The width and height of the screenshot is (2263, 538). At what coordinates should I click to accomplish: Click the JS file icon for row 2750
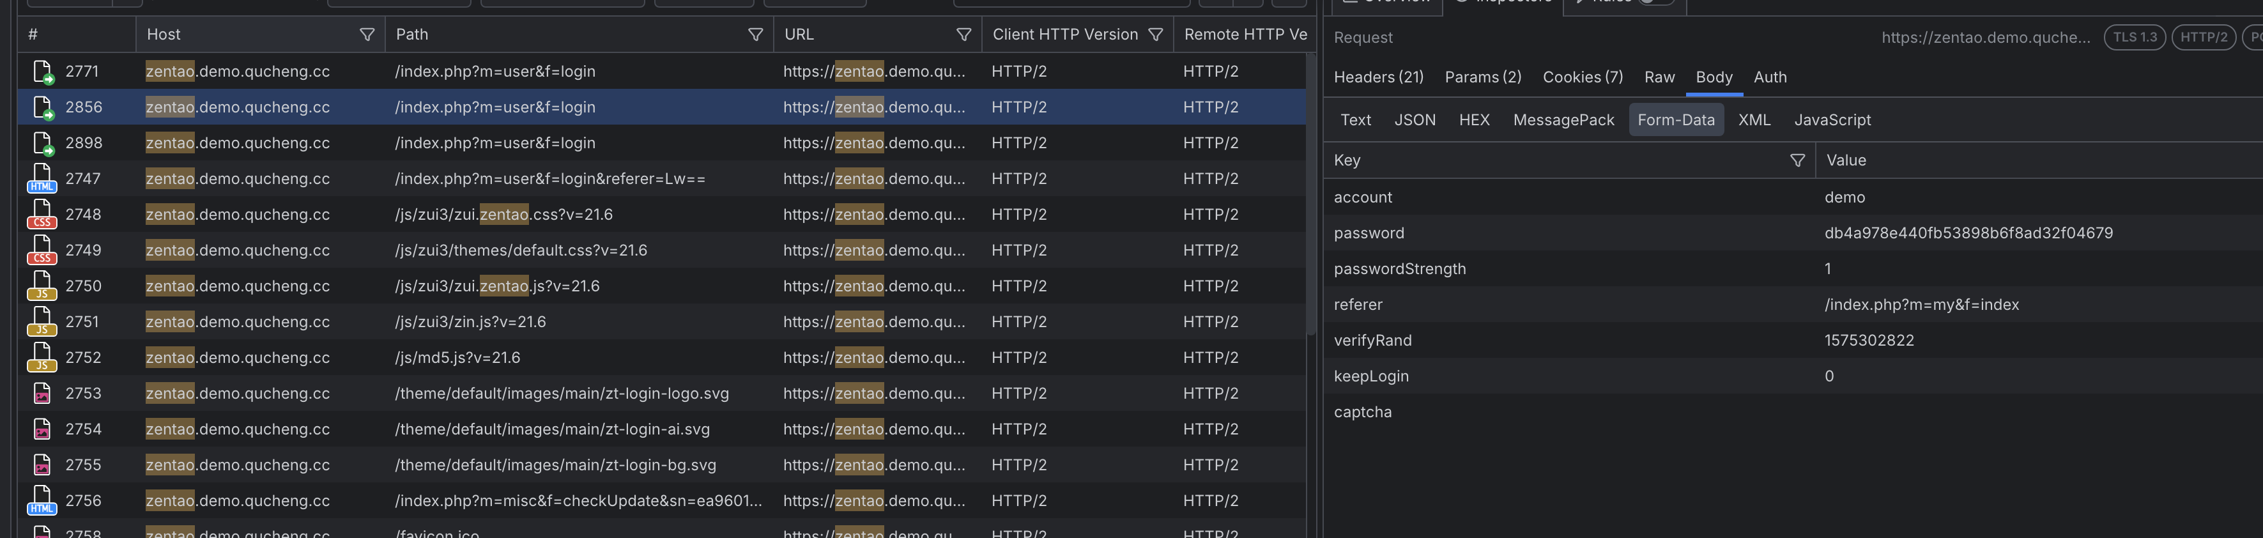click(x=42, y=287)
